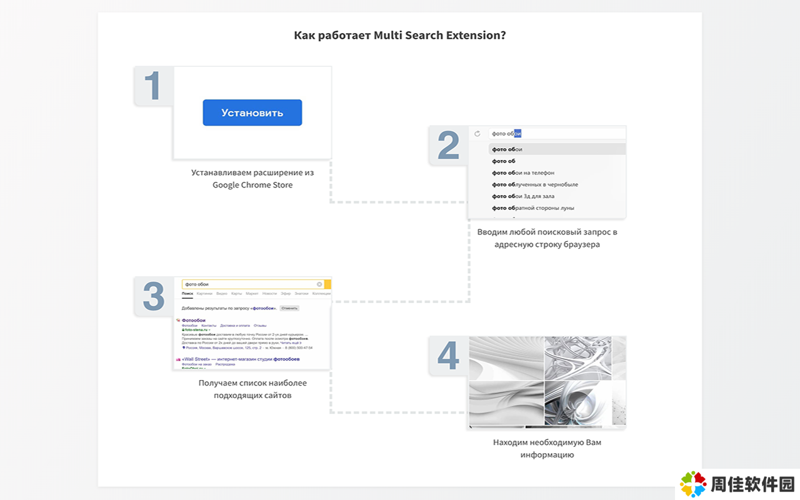Click the favicon beside the Wall Street result

pyautogui.click(x=178, y=359)
